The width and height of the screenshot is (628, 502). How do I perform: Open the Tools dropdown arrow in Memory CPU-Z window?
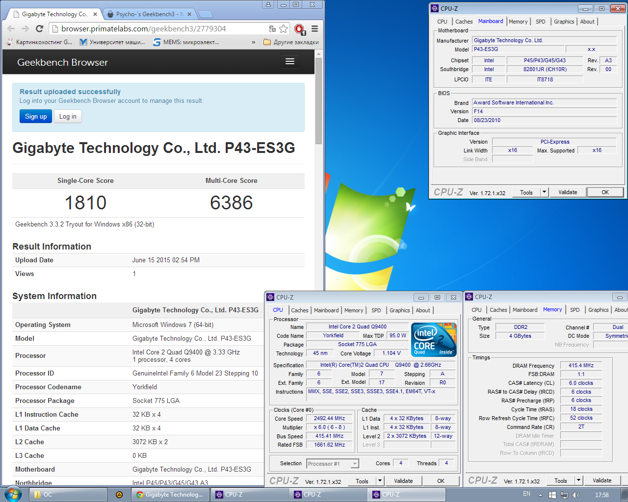pyautogui.click(x=578, y=480)
